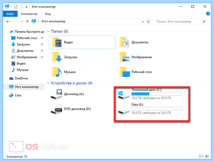Click the Back navigation arrow
This screenshot has width=214, height=162.
click(8, 21)
